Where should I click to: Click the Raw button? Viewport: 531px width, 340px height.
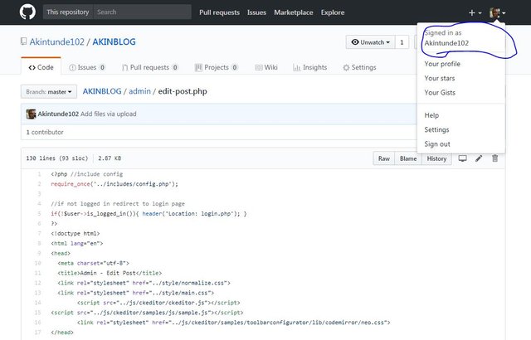384,158
